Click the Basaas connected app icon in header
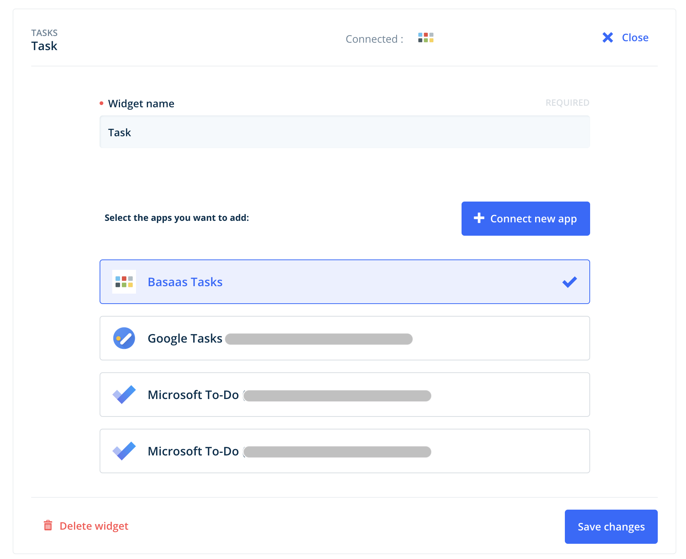The width and height of the screenshot is (686, 559). tap(426, 37)
